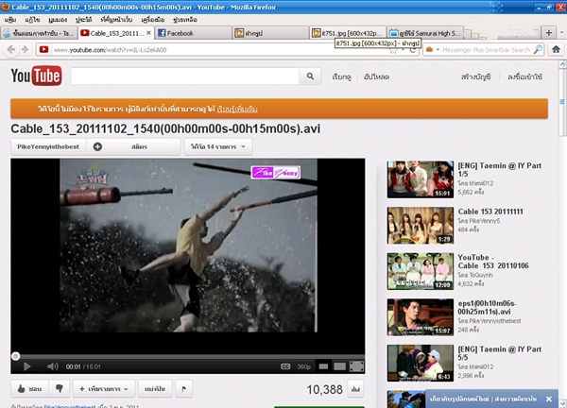This screenshot has width=567, height=408.
Task: Click the thumbs up like button
Action: click(29, 389)
